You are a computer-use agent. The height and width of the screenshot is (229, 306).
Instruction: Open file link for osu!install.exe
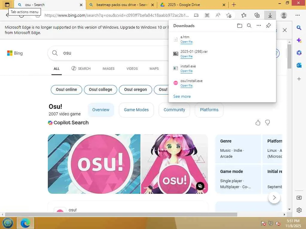186,86
